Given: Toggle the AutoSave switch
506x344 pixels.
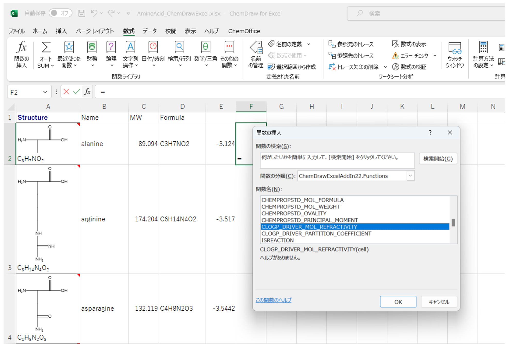Looking at the screenshot, I should click(x=60, y=13).
